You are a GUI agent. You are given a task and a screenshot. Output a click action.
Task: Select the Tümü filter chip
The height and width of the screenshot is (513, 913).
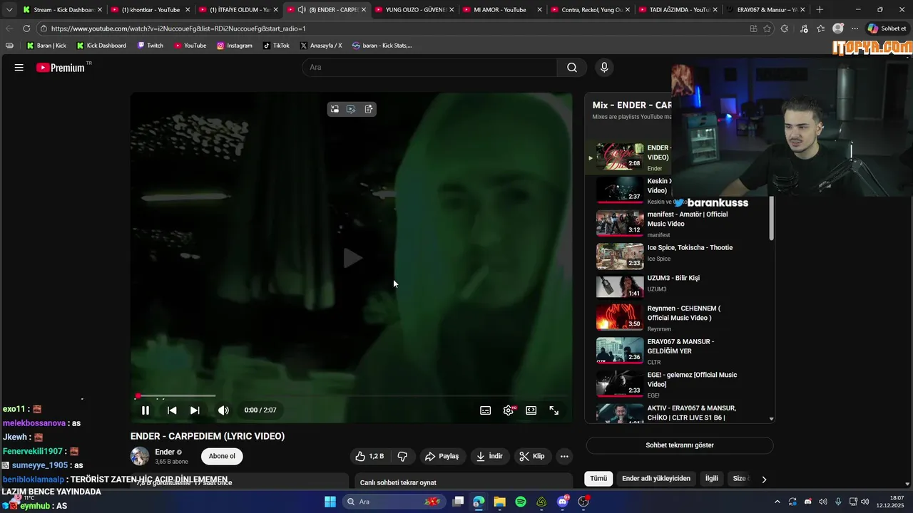coord(598,479)
